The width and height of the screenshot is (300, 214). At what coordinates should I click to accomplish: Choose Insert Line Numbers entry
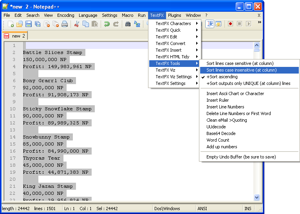[x=249, y=107]
